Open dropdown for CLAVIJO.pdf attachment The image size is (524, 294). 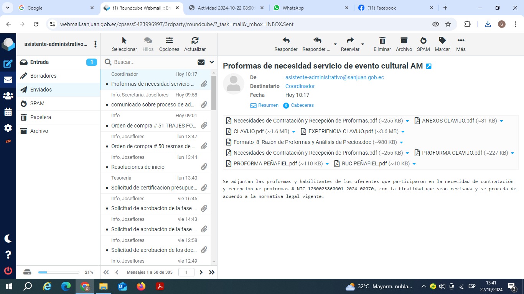pyautogui.click(x=294, y=132)
